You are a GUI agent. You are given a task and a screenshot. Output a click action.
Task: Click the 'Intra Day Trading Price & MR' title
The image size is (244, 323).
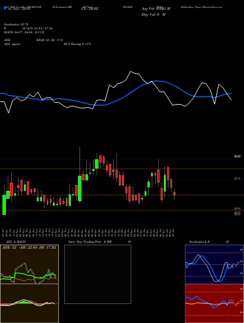tap(90, 242)
